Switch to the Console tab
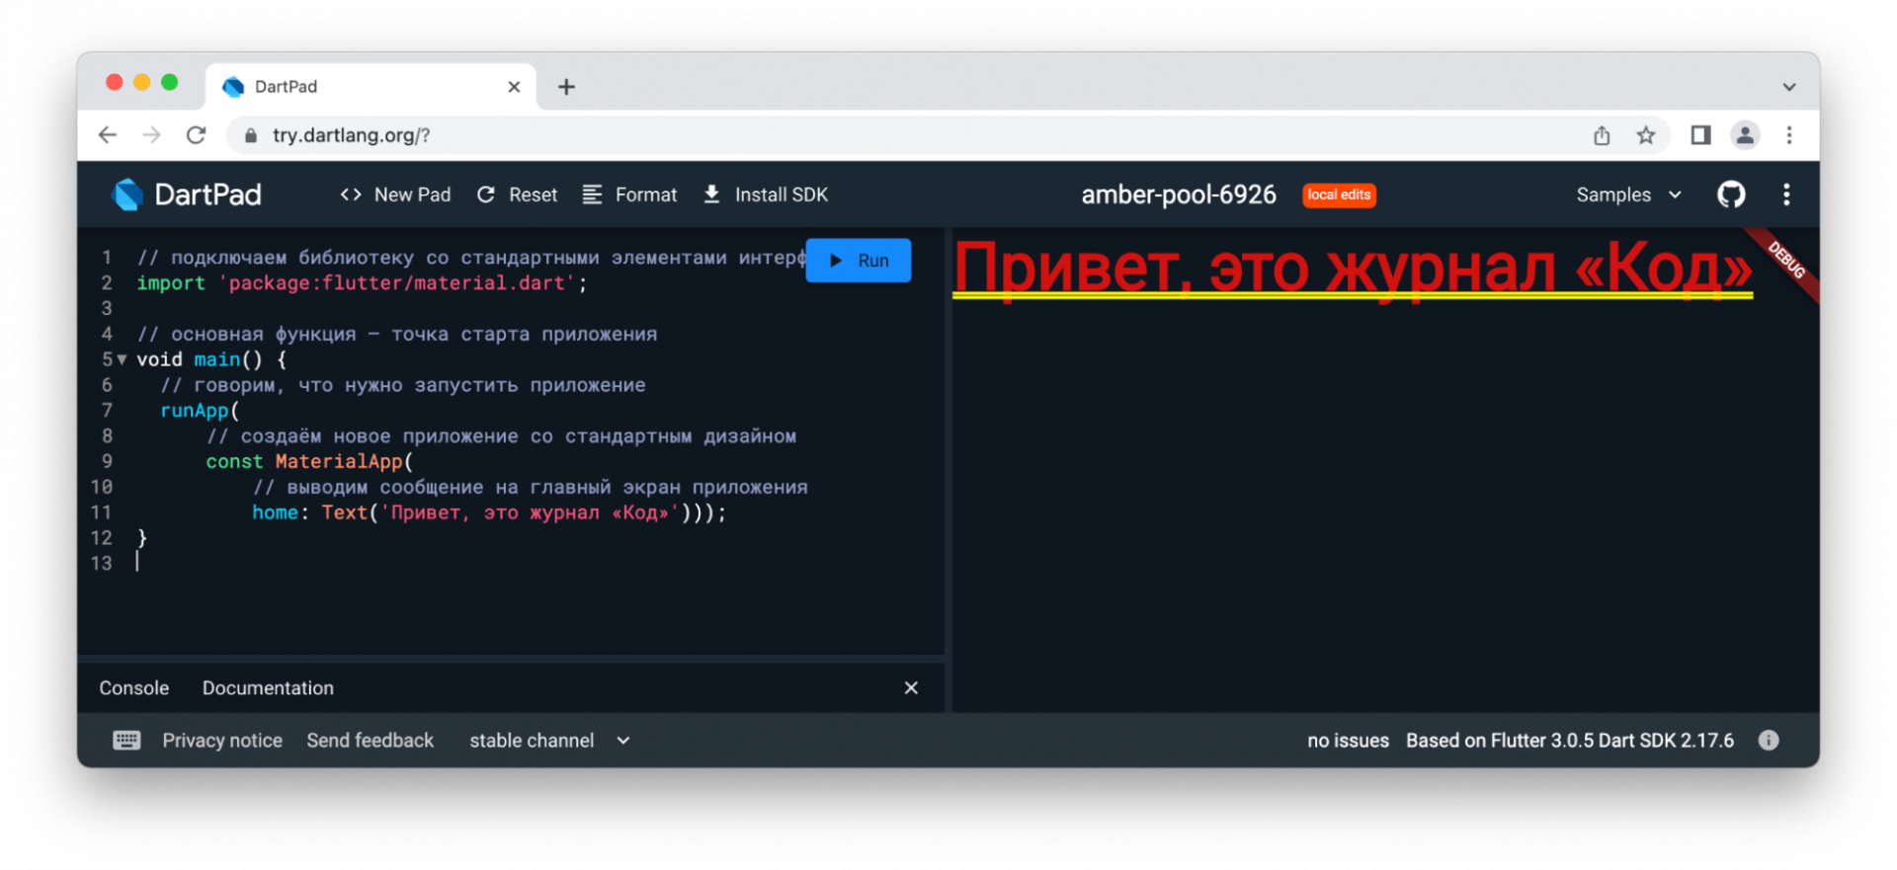This screenshot has height=870, width=1897. pyautogui.click(x=134, y=688)
